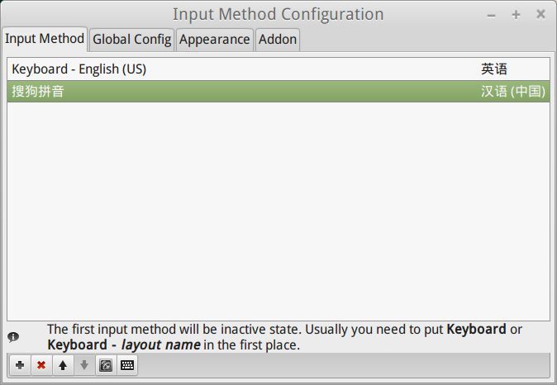Open configuration for the selected input method
Image resolution: width=557 pixels, height=385 pixels.
(x=105, y=365)
